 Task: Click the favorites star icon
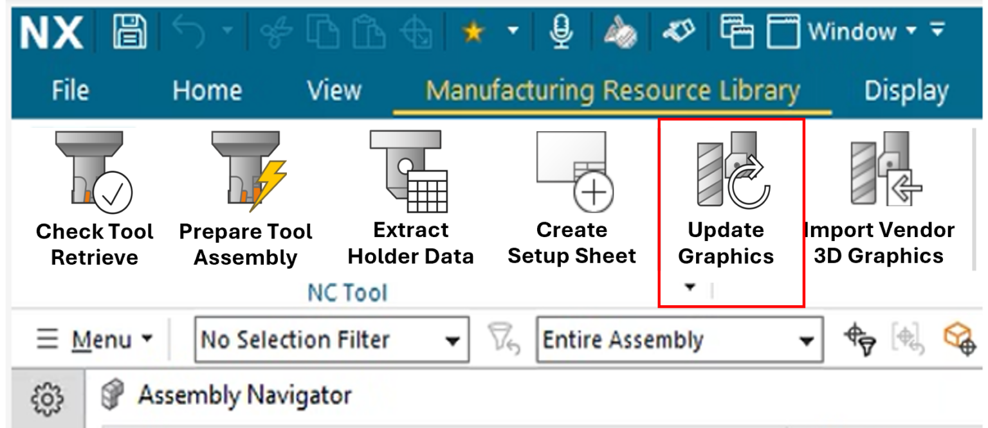click(473, 31)
